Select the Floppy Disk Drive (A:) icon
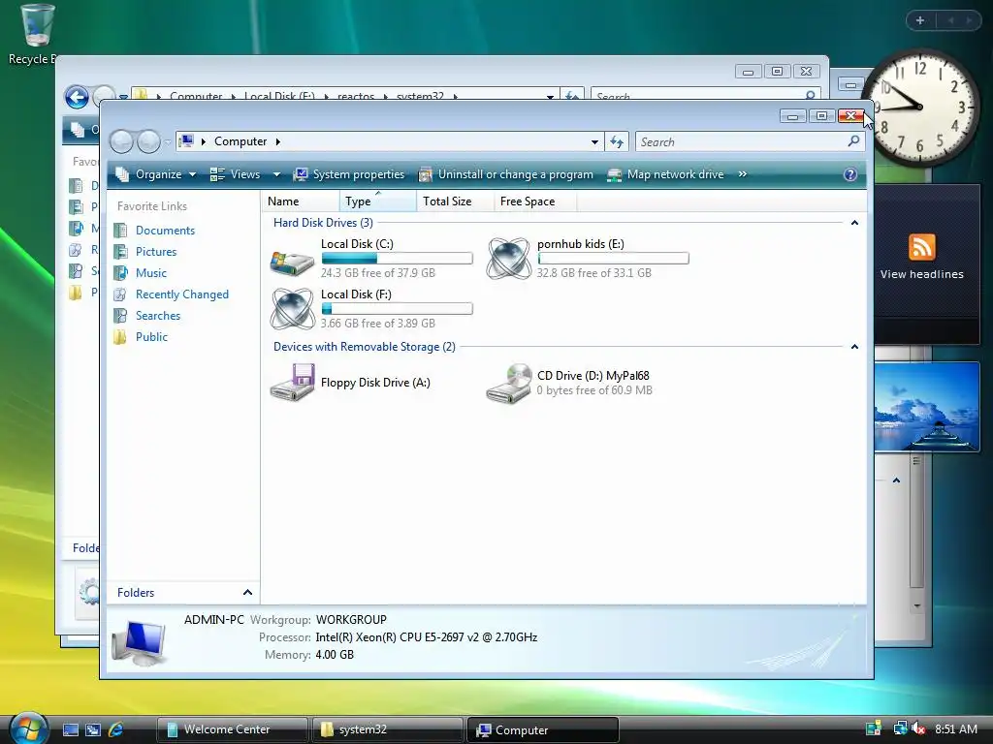The width and height of the screenshot is (993, 744). point(292,382)
